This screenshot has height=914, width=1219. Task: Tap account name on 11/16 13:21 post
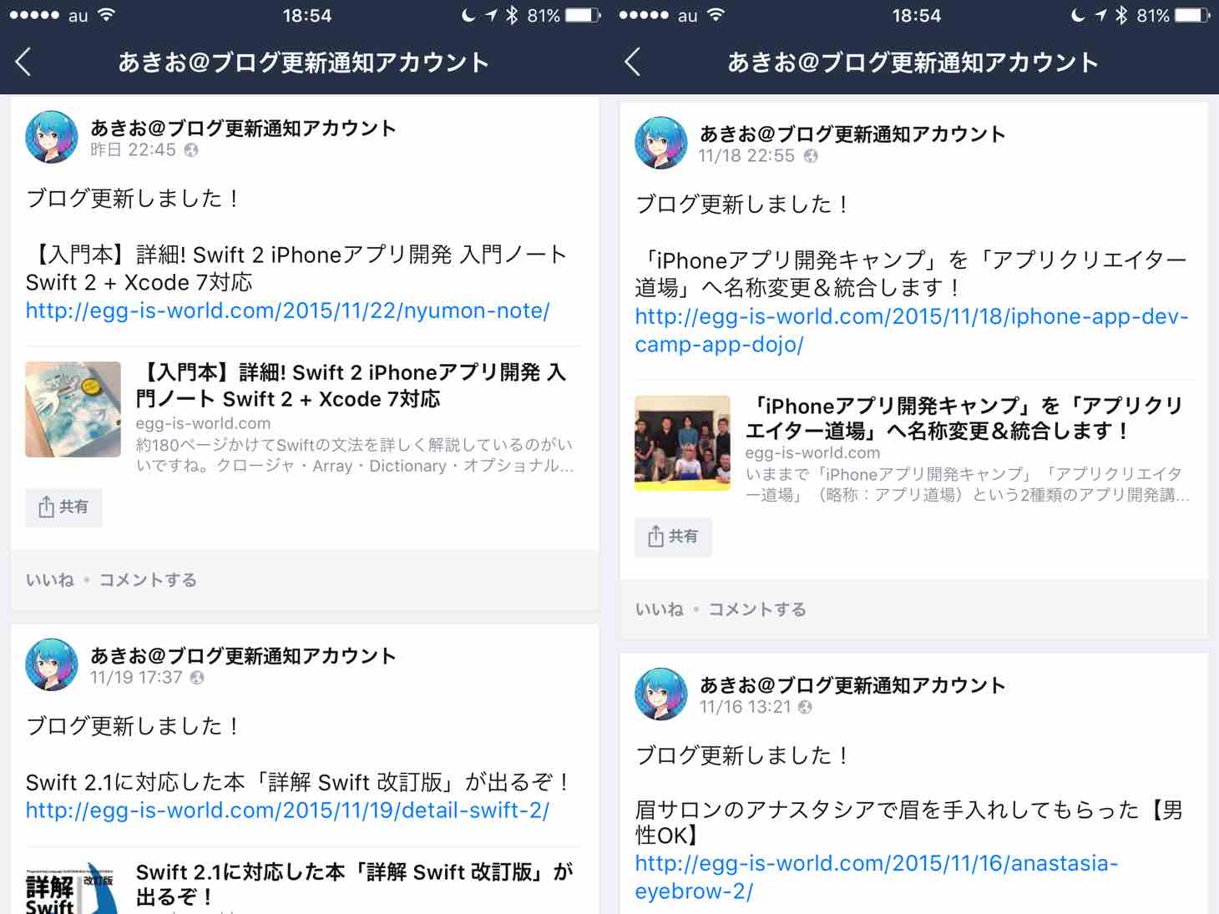(x=852, y=684)
